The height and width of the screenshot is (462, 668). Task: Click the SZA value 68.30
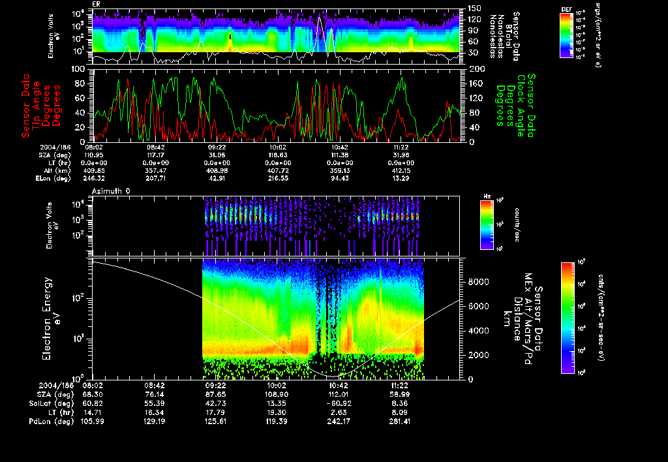(x=91, y=395)
